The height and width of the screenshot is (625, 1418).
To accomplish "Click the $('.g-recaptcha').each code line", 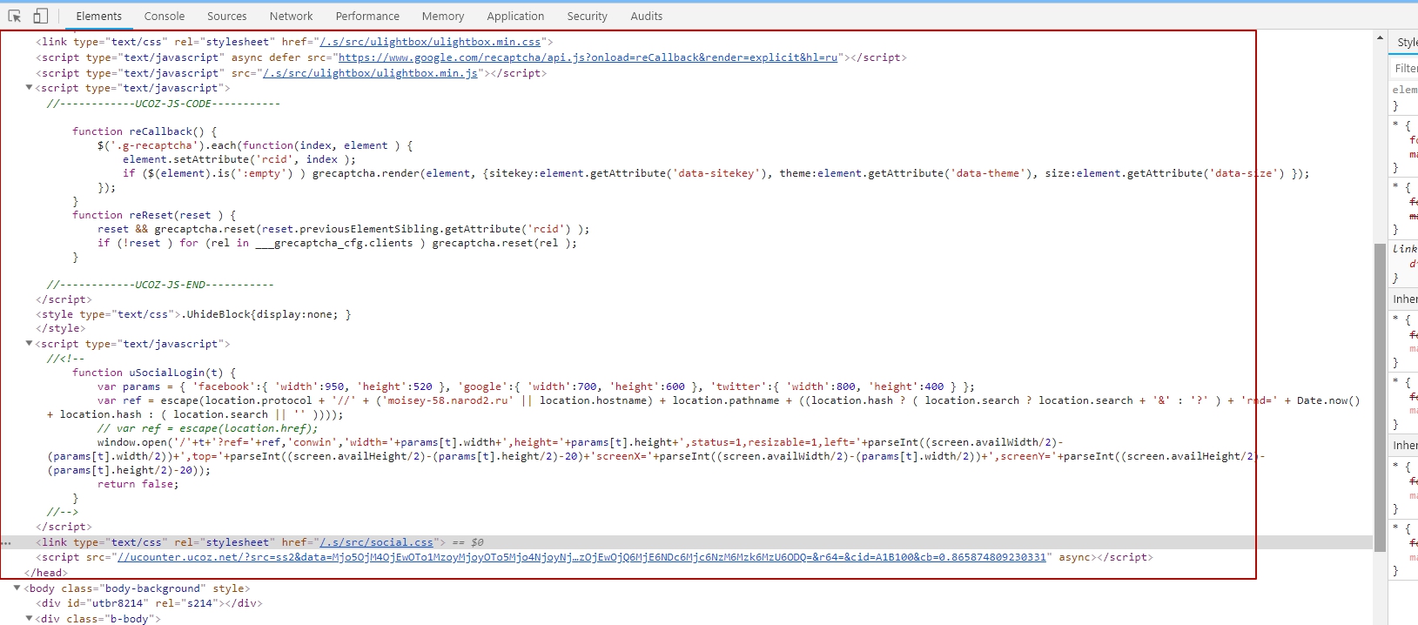I will pyautogui.click(x=256, y=145).
